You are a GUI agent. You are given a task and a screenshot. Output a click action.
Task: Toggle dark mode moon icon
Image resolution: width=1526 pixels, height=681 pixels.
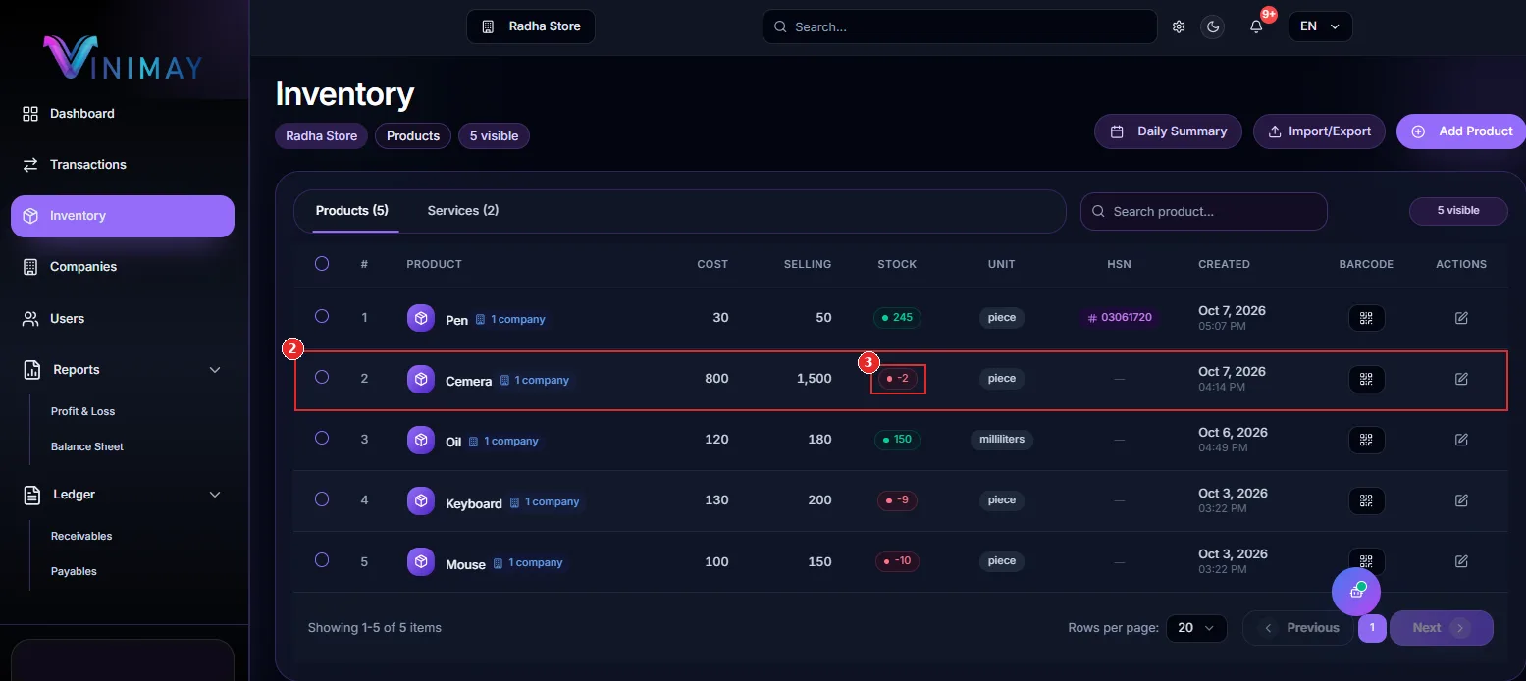[1213, 26]
